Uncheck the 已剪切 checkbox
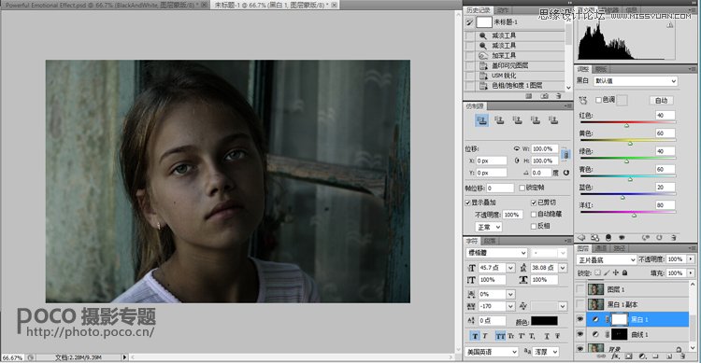The width and height of the screenshot is (701, 363). tap(534, 202)
